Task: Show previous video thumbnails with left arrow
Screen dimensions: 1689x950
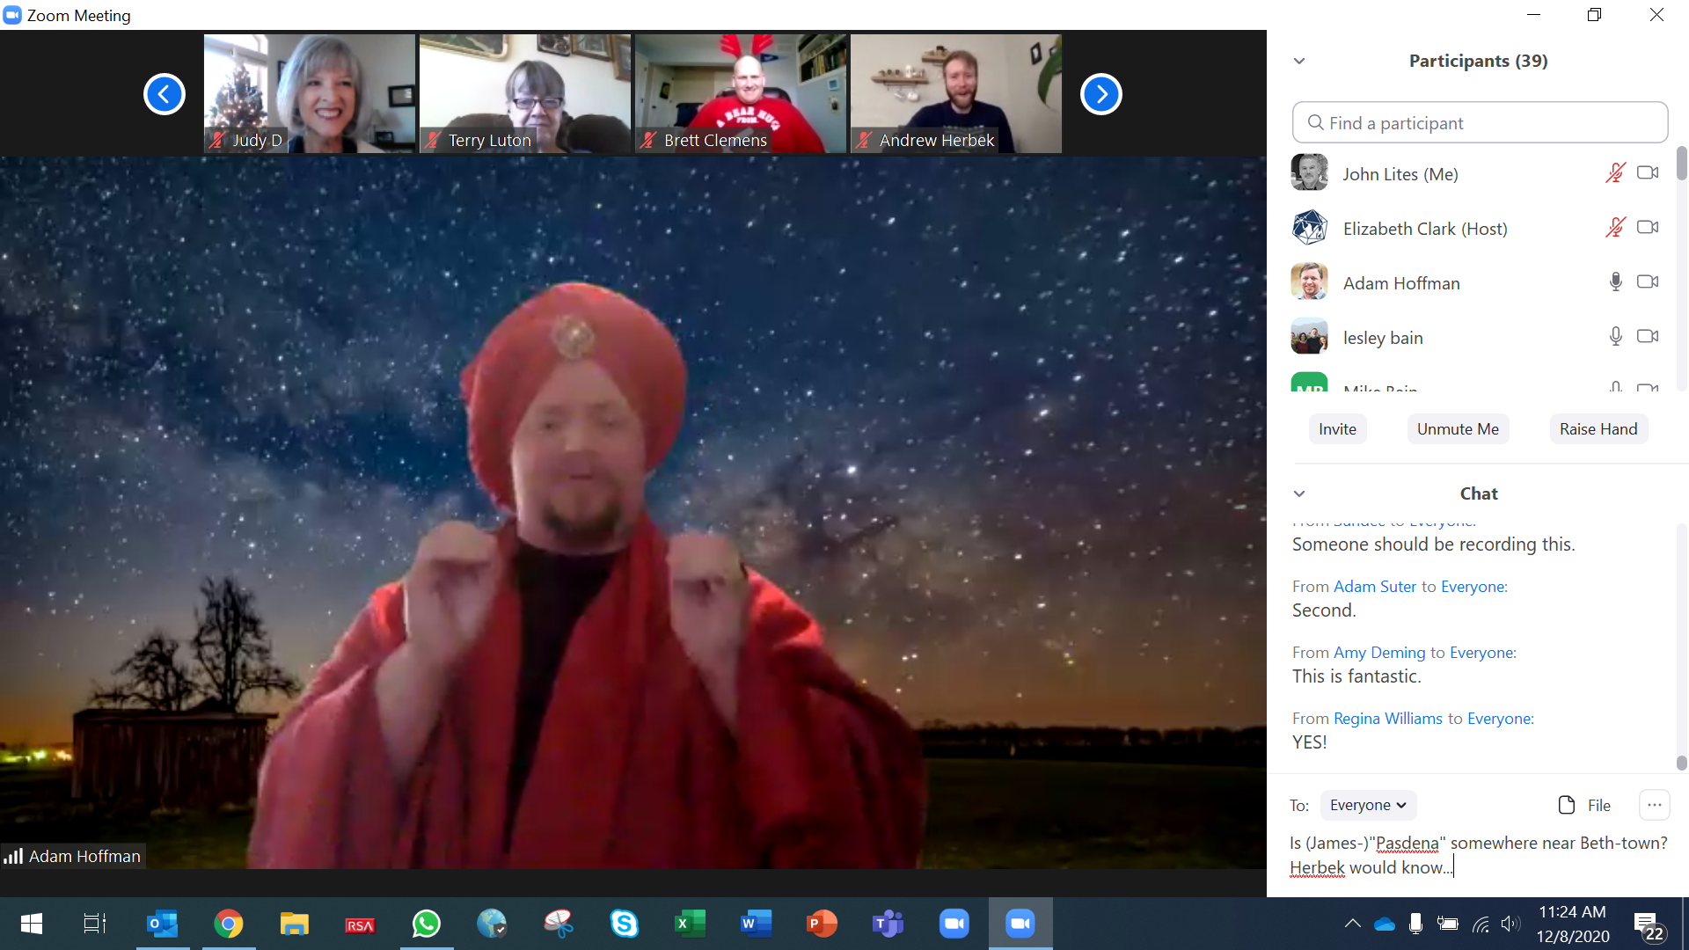Action: click(x=165, y=94)
